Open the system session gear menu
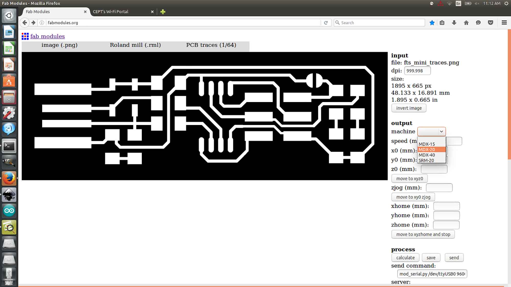This screenshot has width=511, height=287. coord(506,3)
